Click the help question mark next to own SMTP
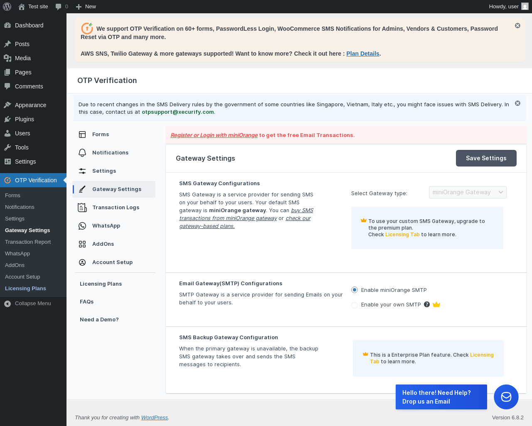 pyautogui.click(x=427, y=304)
